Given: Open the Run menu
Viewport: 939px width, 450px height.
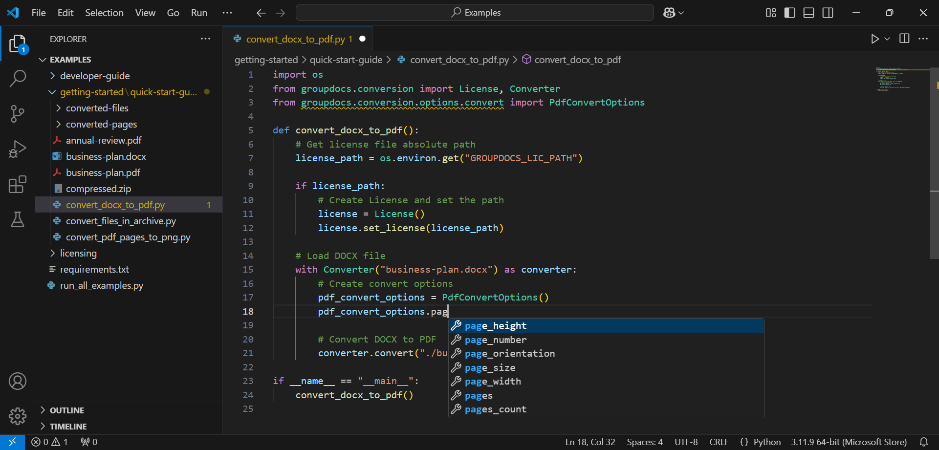Looking at the screenshot, I should pyautogui.click(x=199, y=13).
